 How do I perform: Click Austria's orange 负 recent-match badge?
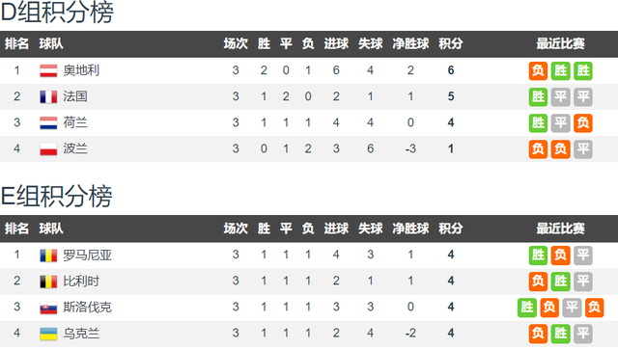pyautogui.click(x=538, y=70)
